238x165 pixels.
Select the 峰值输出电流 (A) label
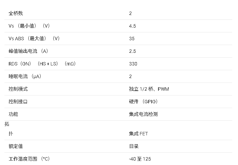pyautogui.click(x=28, y=51)
